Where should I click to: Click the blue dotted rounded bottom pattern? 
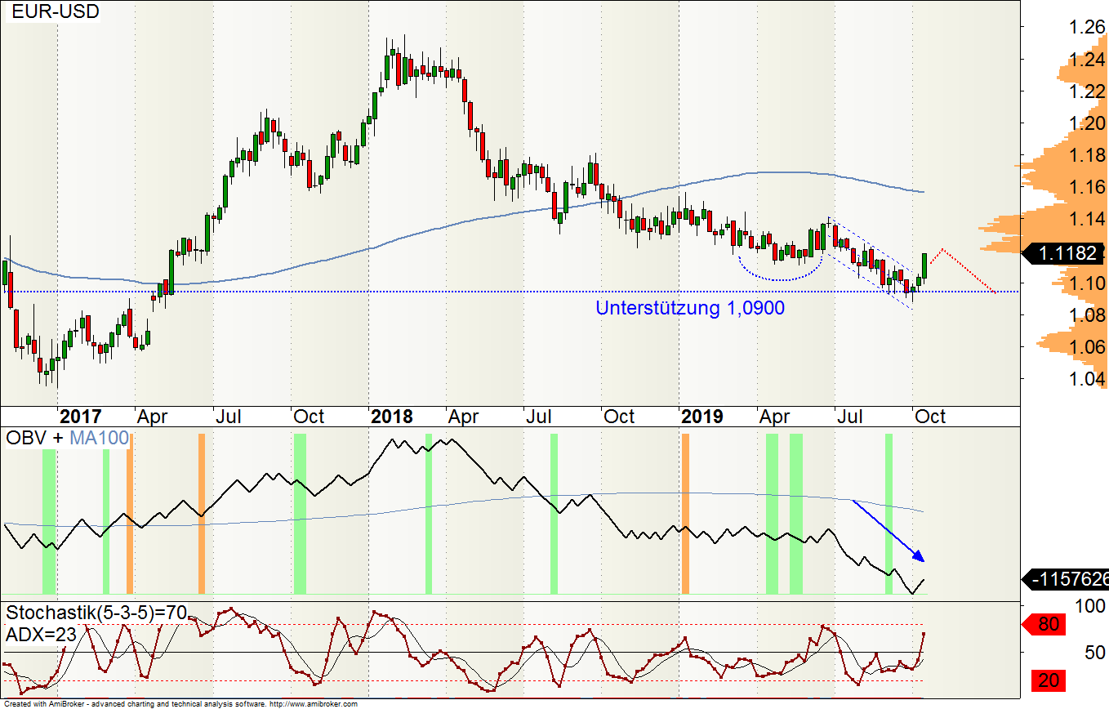(x=779, y=274)
